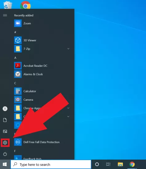146x169 pixels.
Task: Select Dell Free Fall Data Protection label
Action: pos(42,142)
